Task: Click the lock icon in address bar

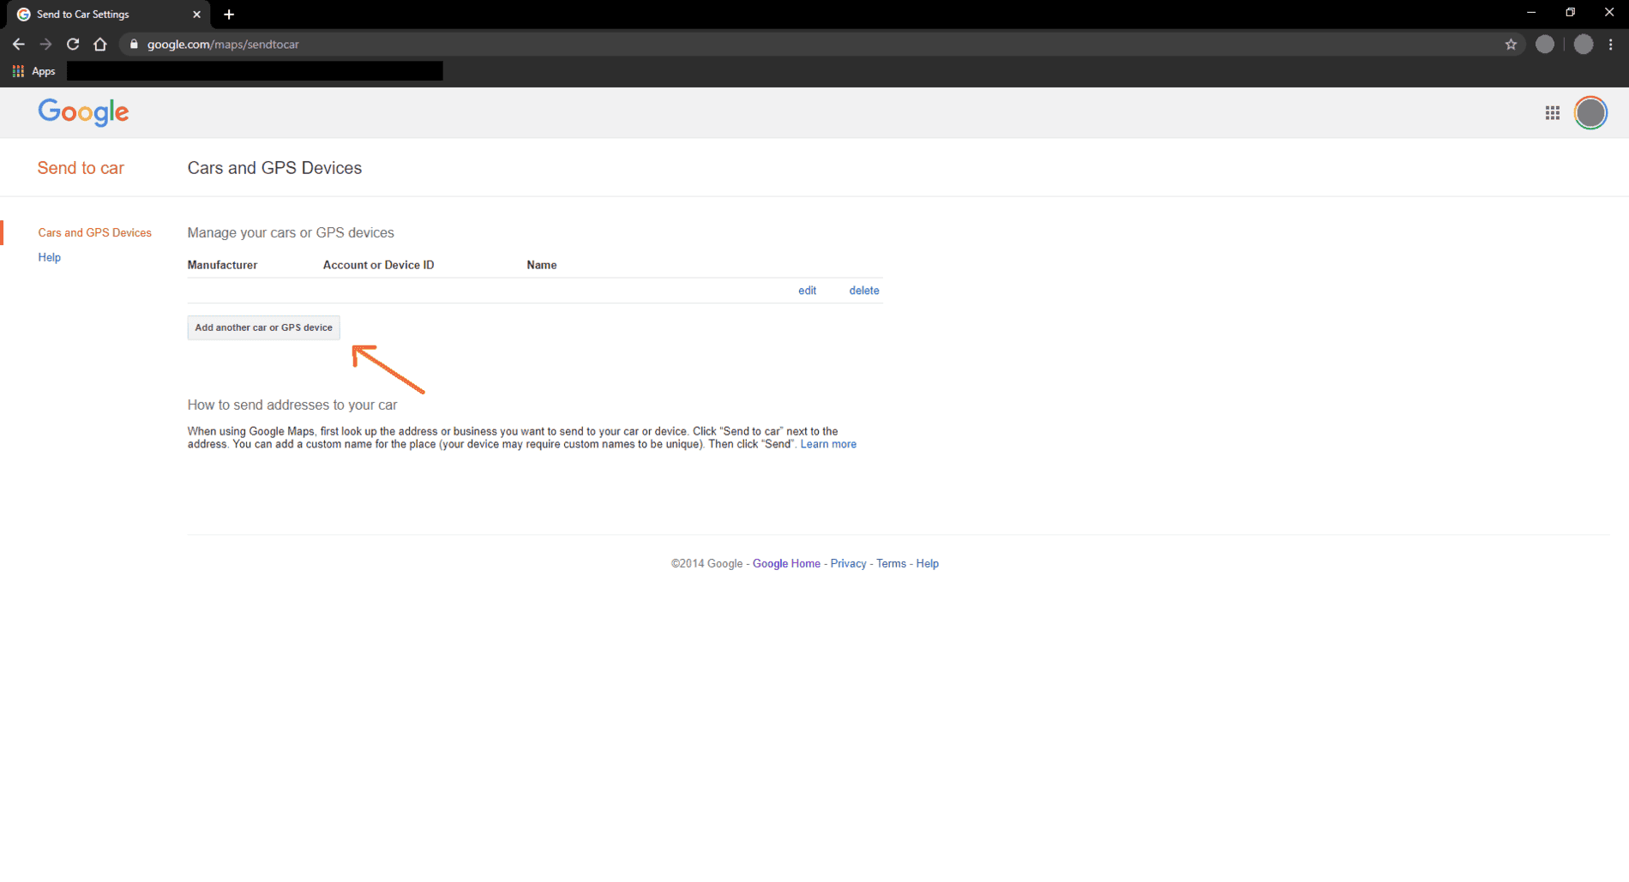Action: pyautogui.click(x=134, y=45)
